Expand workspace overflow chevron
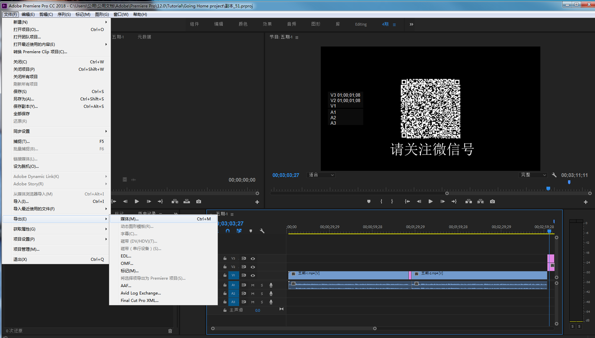 coord(411,24)
